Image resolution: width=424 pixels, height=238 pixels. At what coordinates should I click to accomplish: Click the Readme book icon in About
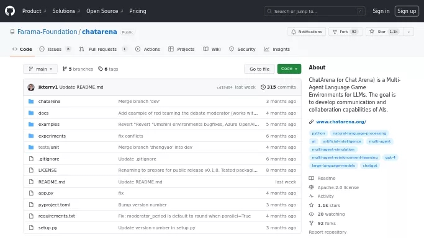(x=312, y=178)
